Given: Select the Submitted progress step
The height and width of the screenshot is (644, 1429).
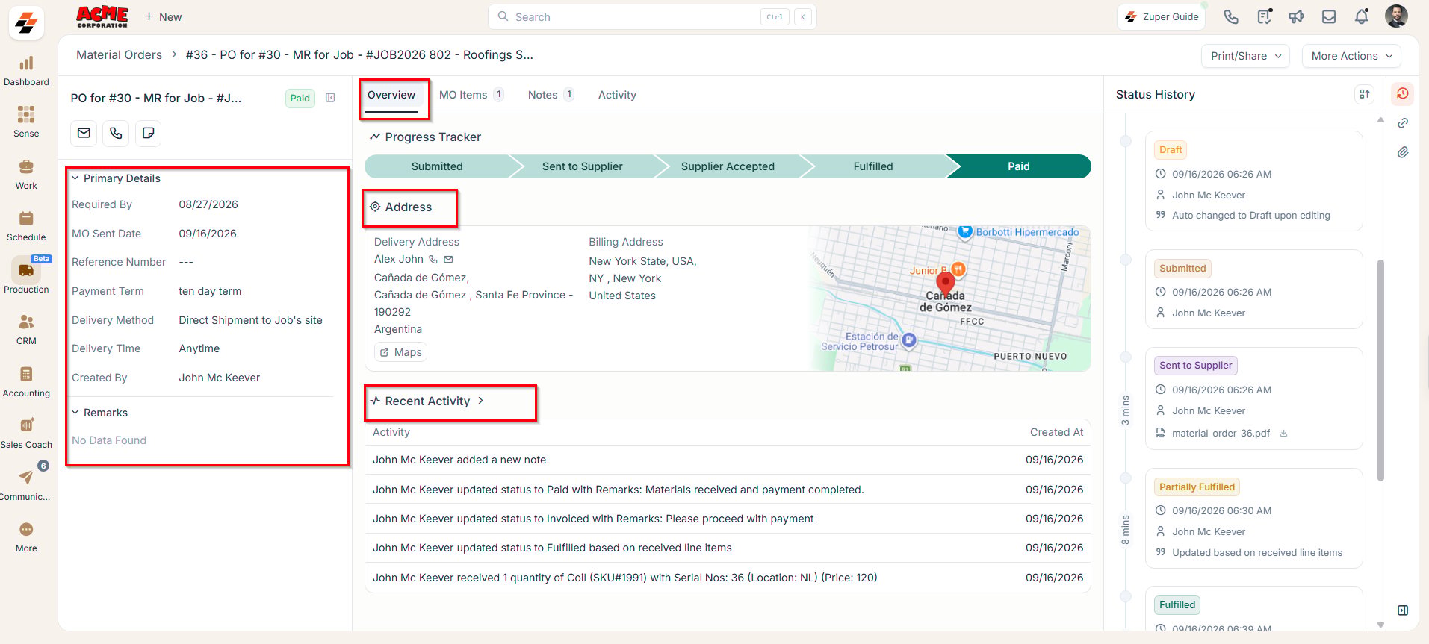Looking at the screenshot, I should [437, 166].
